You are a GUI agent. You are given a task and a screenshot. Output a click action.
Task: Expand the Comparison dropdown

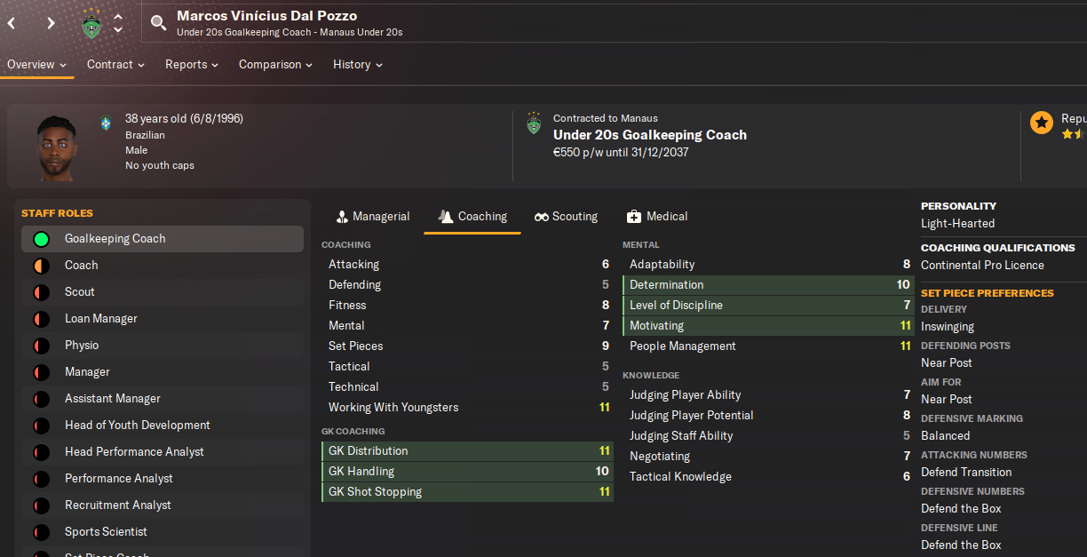pos(276,65)
